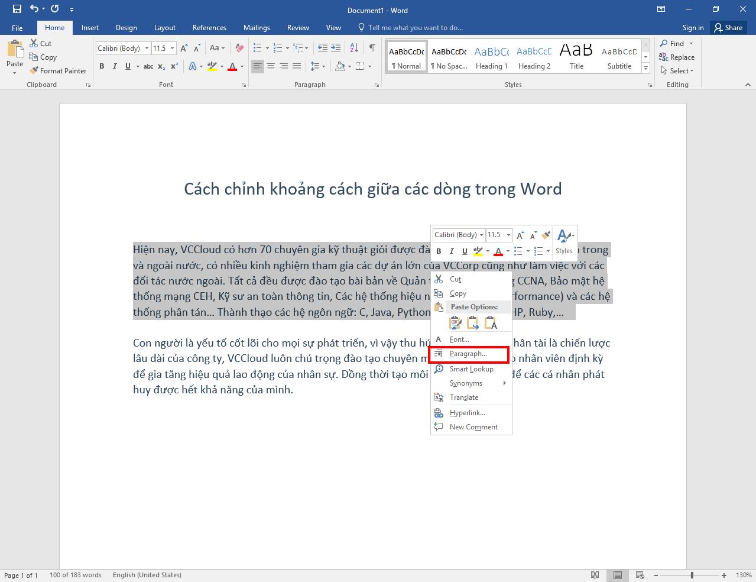Open Change Case dropdown
This screenshot has height=582, width=756.
216,48
